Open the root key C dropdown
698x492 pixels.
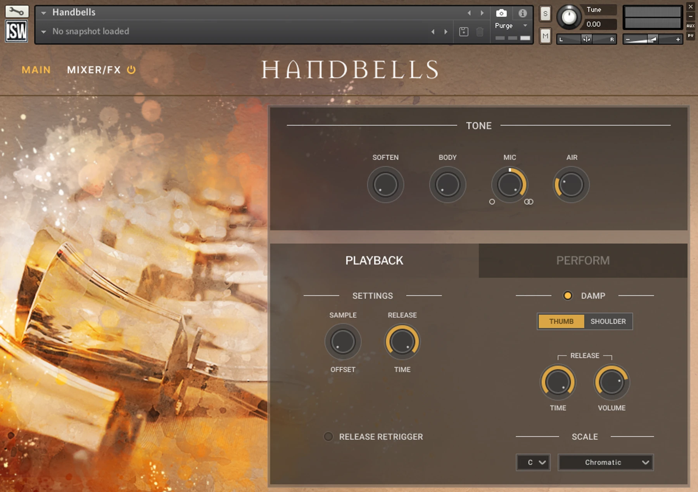click(533, 462)
